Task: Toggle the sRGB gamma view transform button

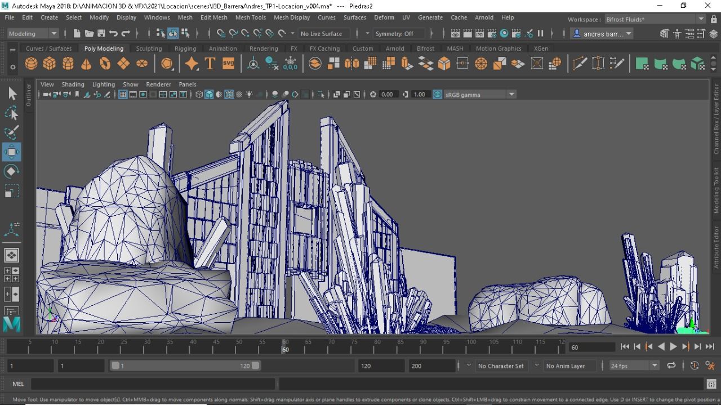Action: pos(438,95)
